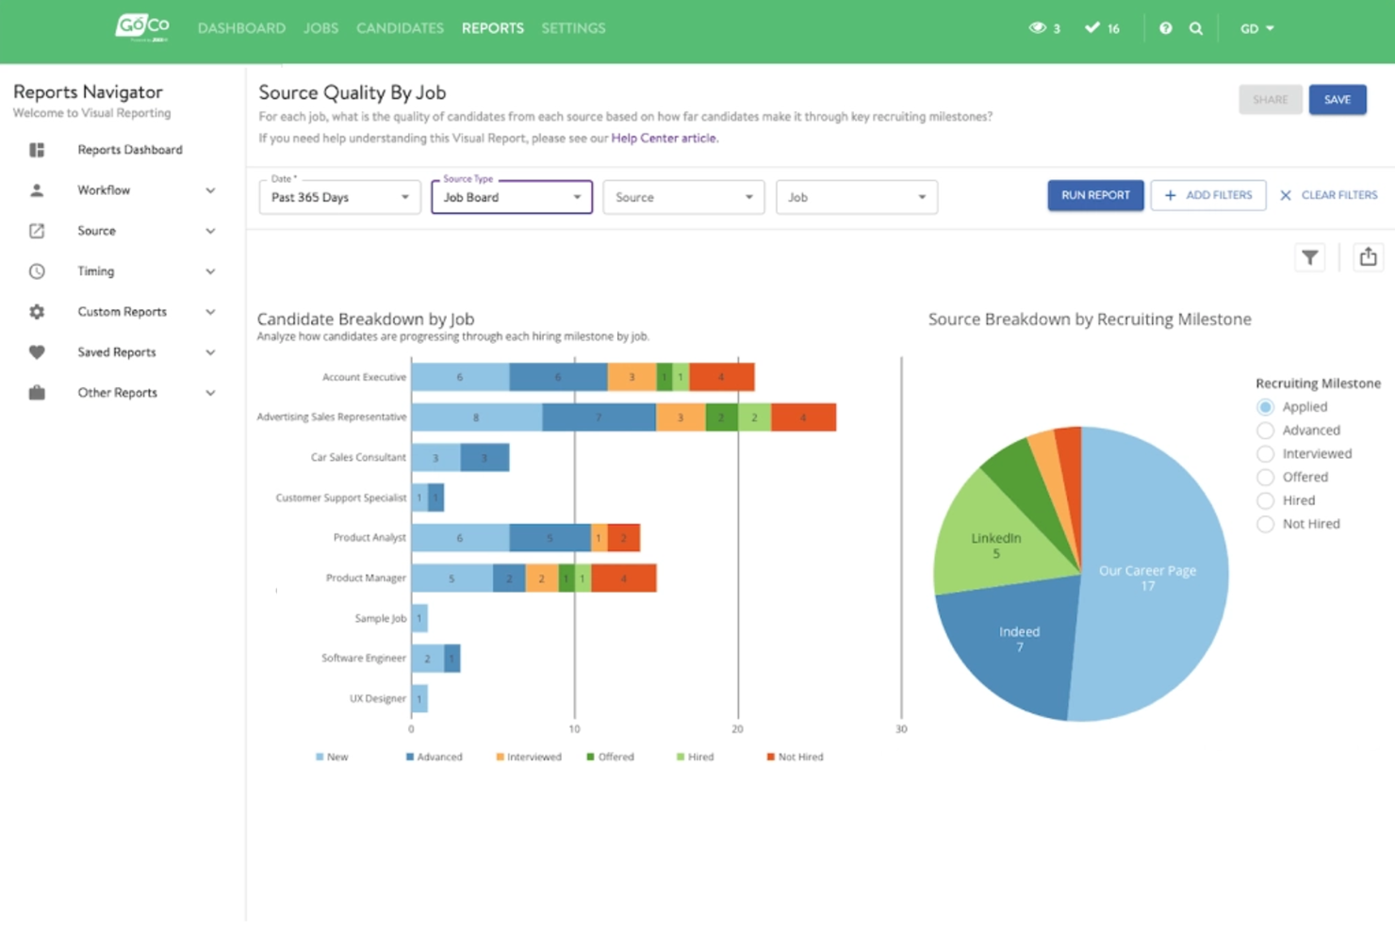Click the Other Reports briefcase icon
Viewport: 1395px width, 930px height.
coord(37,392)
